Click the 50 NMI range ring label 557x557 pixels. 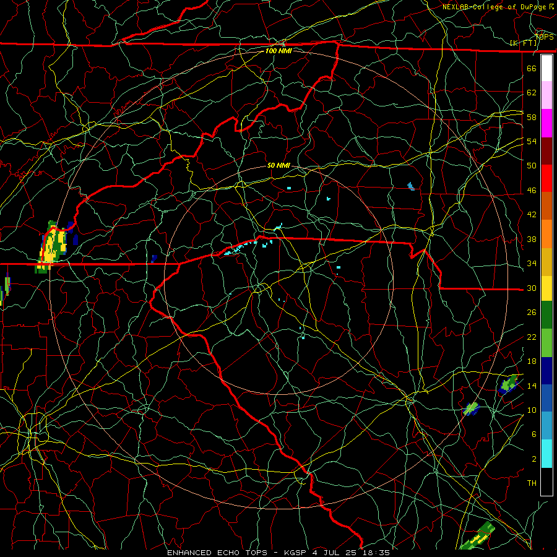(x=278, y=165)
